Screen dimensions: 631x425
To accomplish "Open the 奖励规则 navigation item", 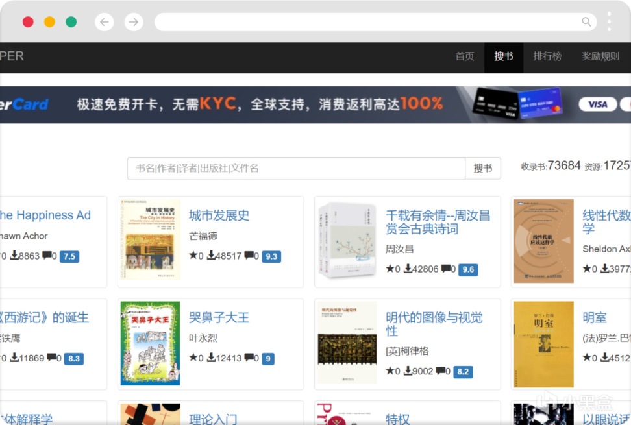I will point(600,56).
